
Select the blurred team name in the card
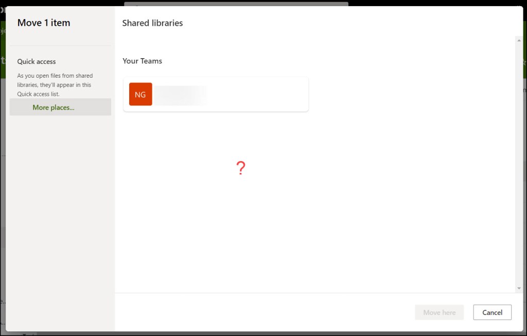click(181, 95)
